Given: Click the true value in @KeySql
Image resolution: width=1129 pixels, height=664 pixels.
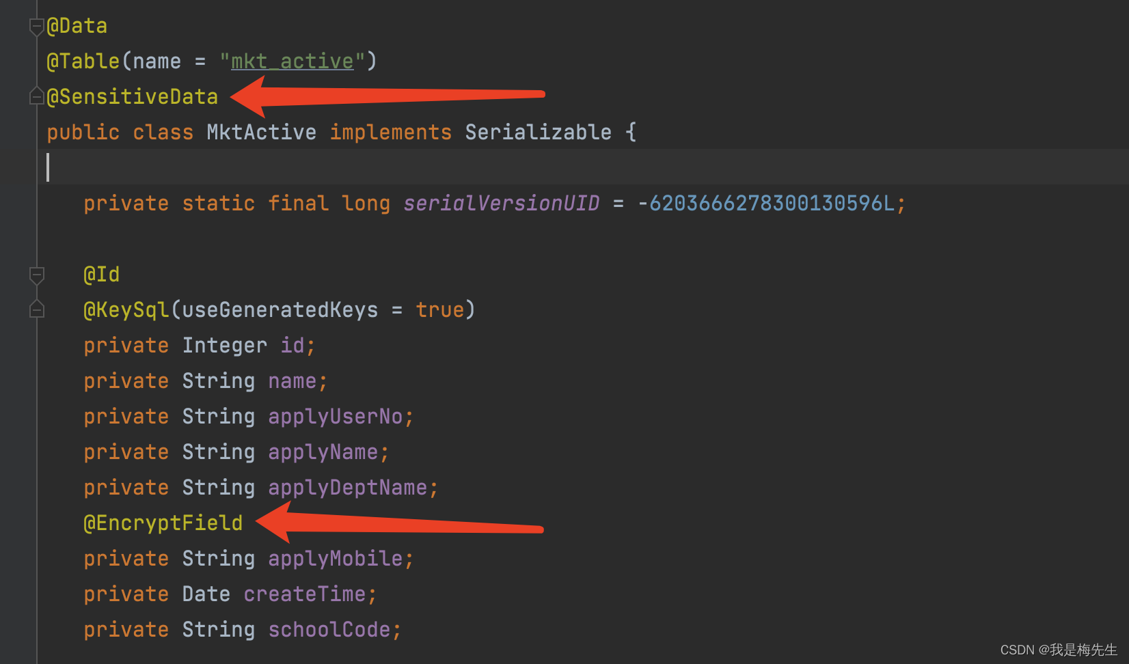Looking at the screenshot, I should (x=440, y=310).
